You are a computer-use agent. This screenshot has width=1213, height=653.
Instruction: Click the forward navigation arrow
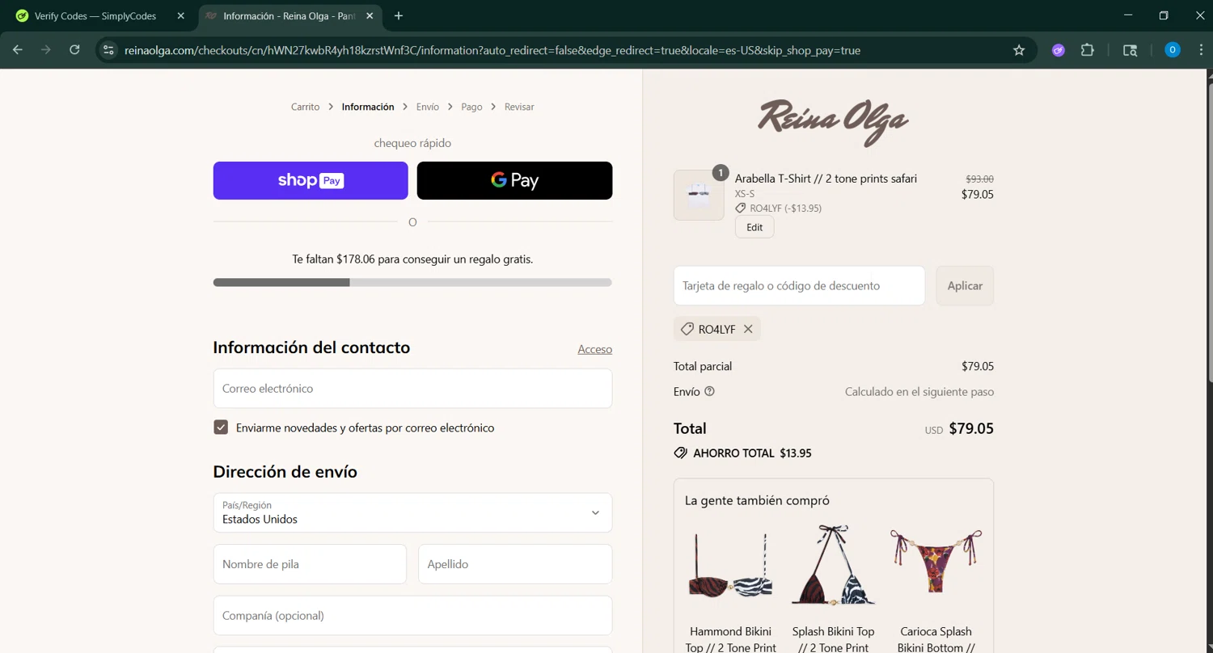(x=46, y=50)
